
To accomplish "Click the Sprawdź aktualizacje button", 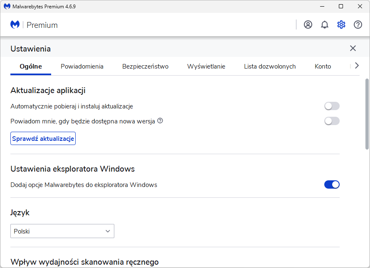I will (x=43, y=138).
